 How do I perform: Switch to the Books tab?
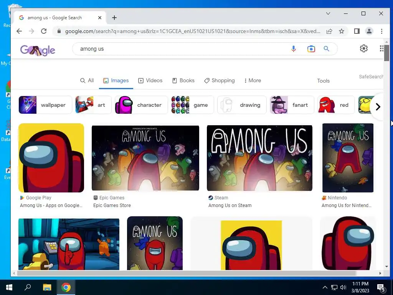pos(183,81)
